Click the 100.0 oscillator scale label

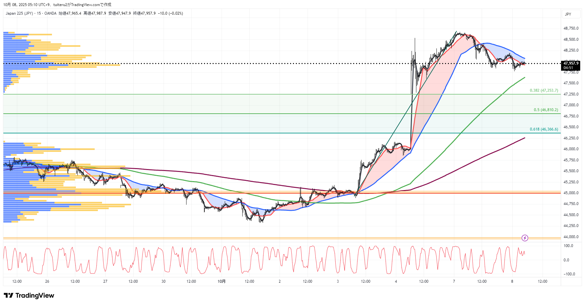click(x=568, y=246)
